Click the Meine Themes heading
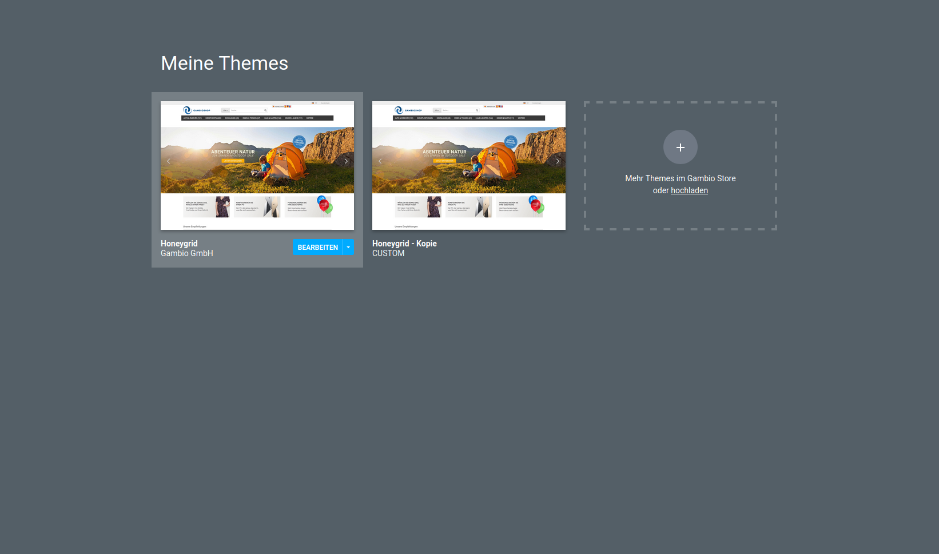 point(224,63)
